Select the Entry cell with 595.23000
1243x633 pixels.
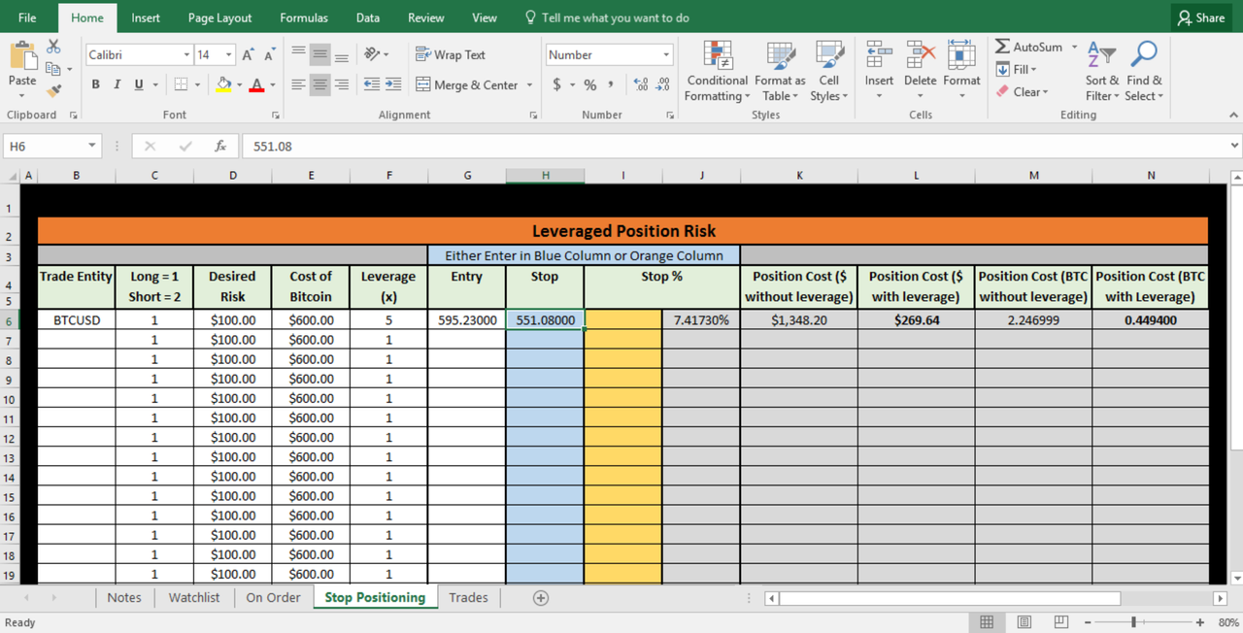click(467, 320)
